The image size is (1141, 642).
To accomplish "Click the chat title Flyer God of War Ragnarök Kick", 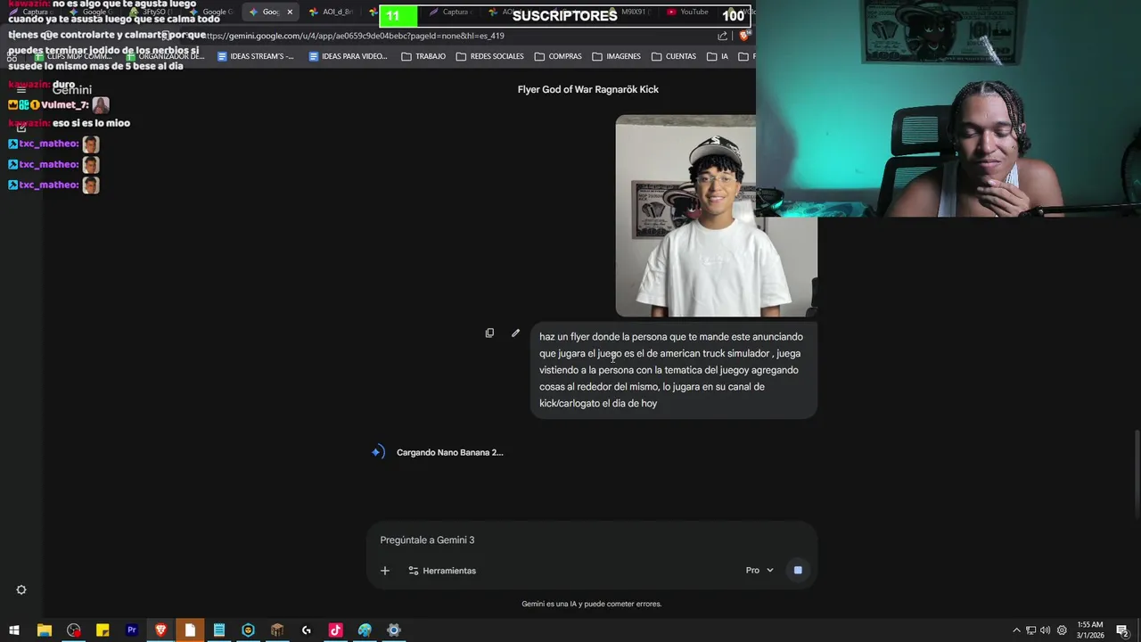I will click(588, 89).
